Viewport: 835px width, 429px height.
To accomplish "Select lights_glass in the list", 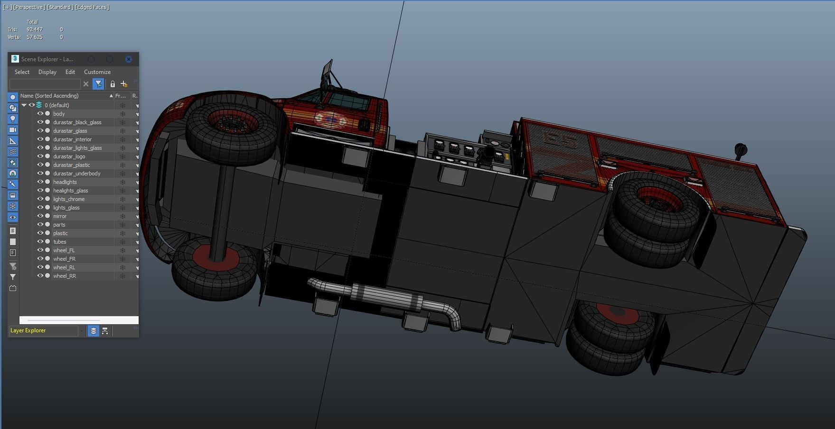I will pyautogui.click(x=66, y=208).
